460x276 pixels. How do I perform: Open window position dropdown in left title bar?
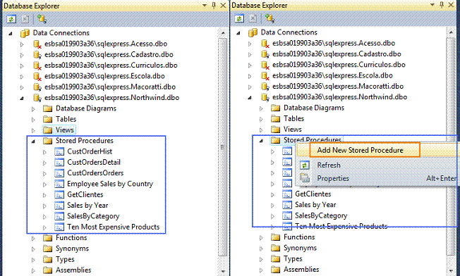pyautogui.click(x=205, y=5)
